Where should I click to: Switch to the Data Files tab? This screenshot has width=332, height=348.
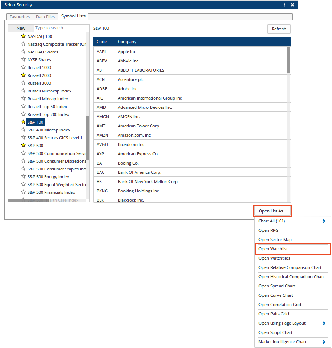tap(45, 17)
